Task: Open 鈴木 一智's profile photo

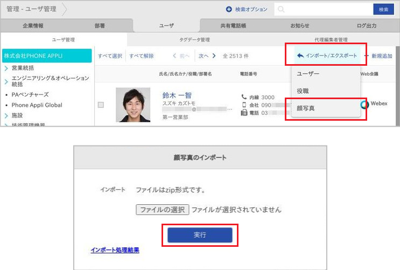Action: coord(133,105)
